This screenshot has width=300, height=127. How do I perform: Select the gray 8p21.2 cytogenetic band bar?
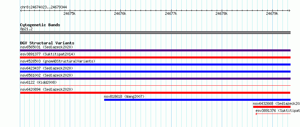pos(155,33)
